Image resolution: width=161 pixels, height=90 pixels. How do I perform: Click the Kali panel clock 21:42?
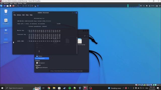[153, 6]
